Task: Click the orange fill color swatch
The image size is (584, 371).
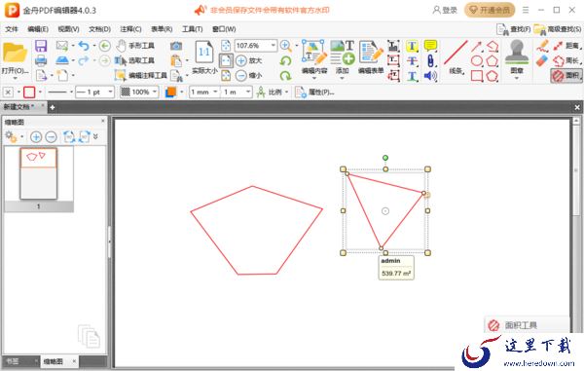Action: pos(171,92)
